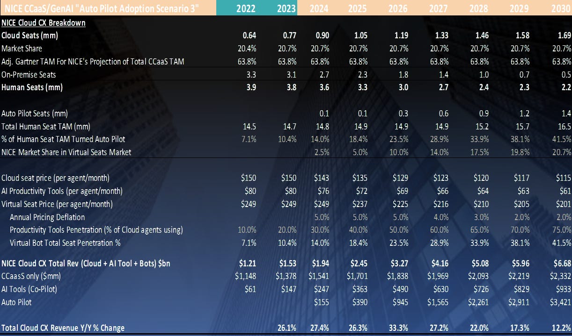
Task: Select CCaaS value $2,332
Action: point(560,276)
